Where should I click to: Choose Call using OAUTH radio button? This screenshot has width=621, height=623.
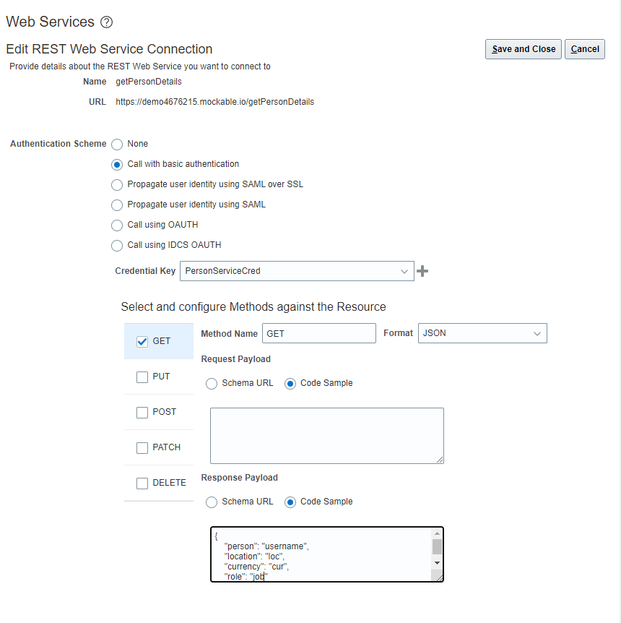point(117,225)
